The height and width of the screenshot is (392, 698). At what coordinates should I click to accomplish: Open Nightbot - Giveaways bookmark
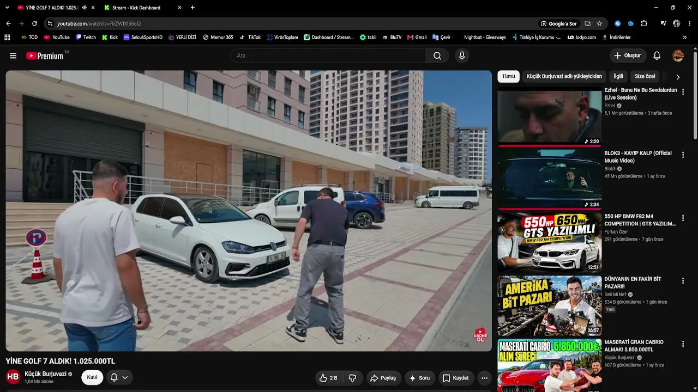[485, 38]
